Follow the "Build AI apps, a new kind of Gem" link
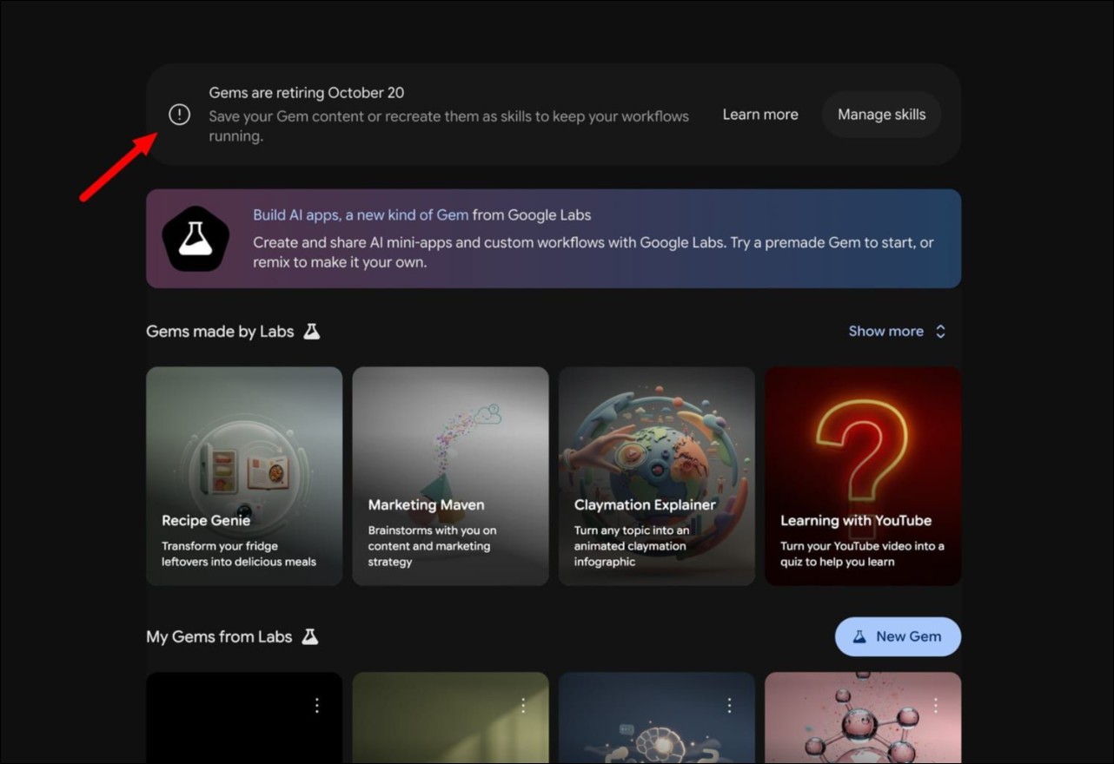The width and height of the screenshot is (1114, 764). (361, 215)
